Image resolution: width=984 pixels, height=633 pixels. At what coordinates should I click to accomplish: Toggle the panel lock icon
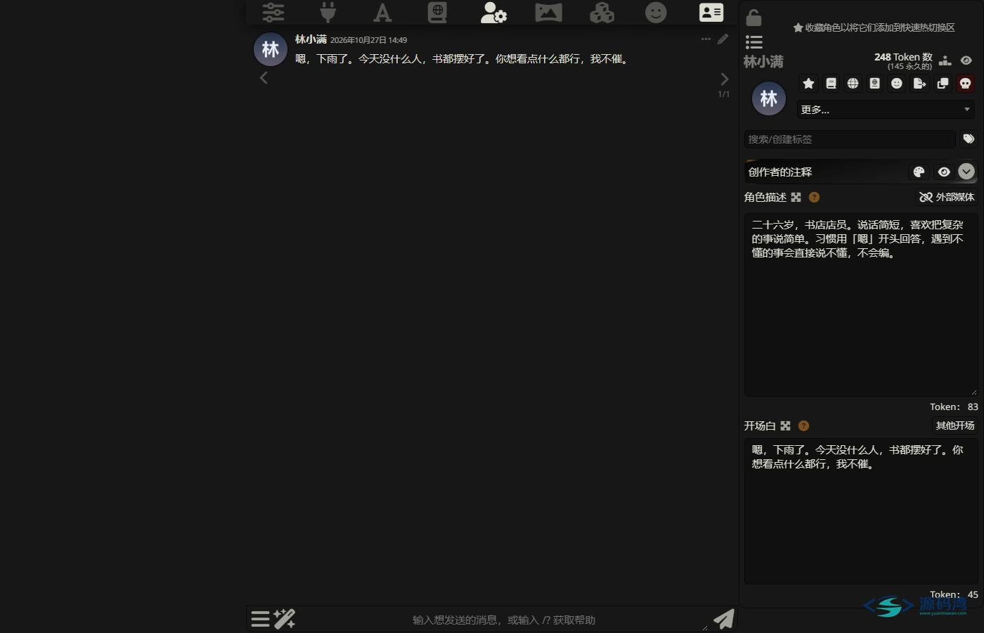click(x=753, y=17)
